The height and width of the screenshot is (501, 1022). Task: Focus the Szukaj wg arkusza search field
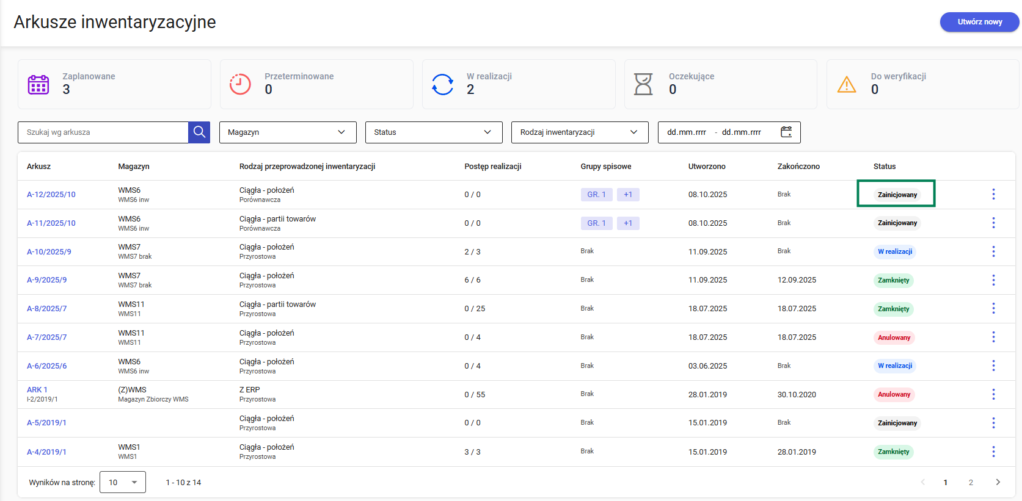coord(103,132)
